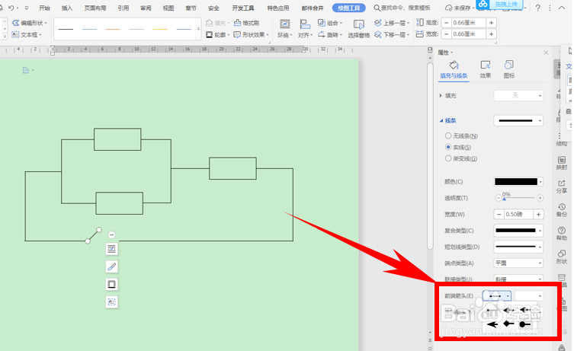Decrease line 宽度 0.50磅 with minus
The image size is (574, 351).
(499, 214)
